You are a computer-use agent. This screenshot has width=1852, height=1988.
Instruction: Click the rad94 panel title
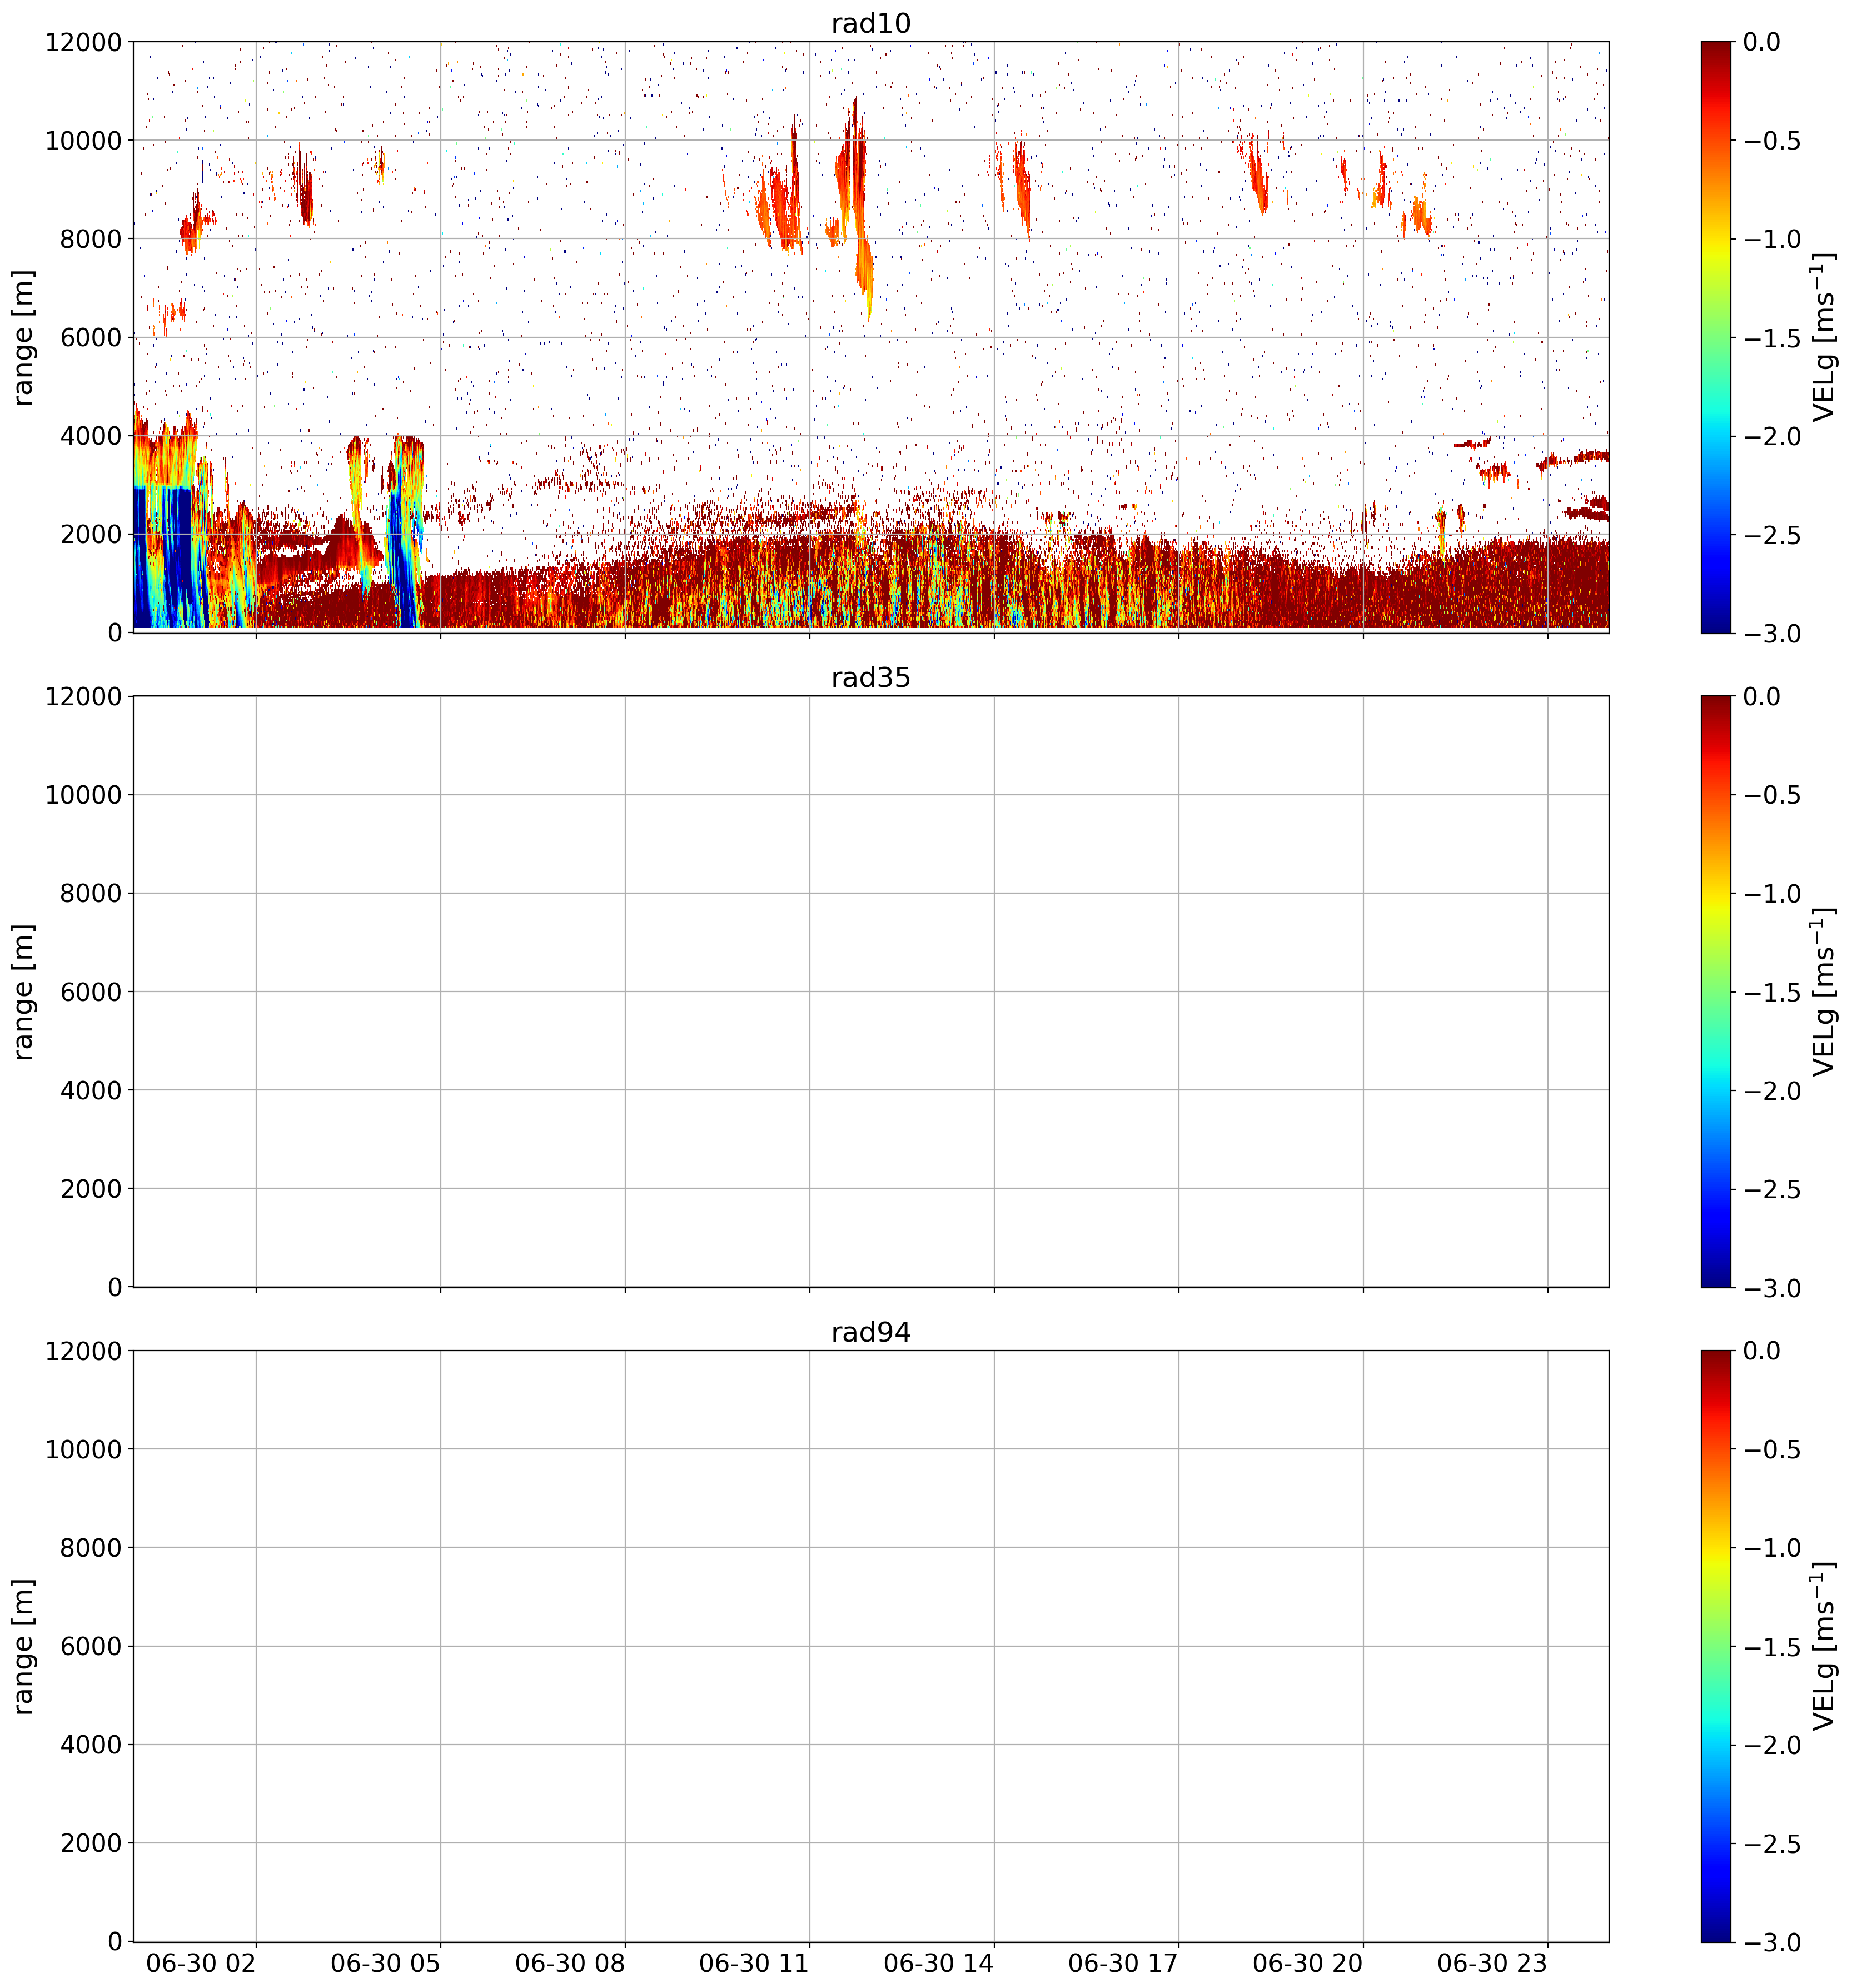(x=870, y=1332)
